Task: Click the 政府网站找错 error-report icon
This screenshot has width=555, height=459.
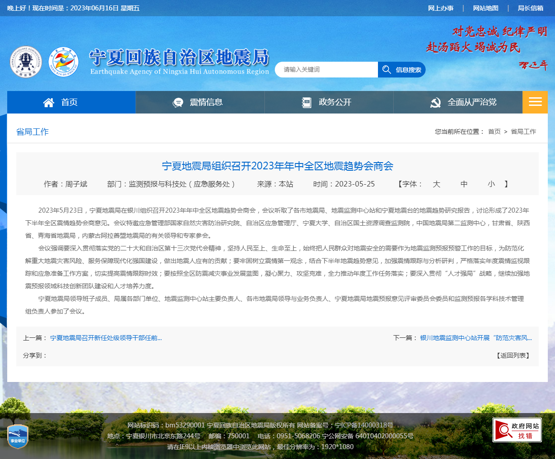Action: (x=517, y=430)
